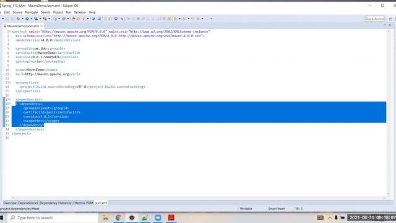Close the MavenDemo/pom.xml editor tab
396x223 pixels.
pyautogui.click(x=41, y=26)
